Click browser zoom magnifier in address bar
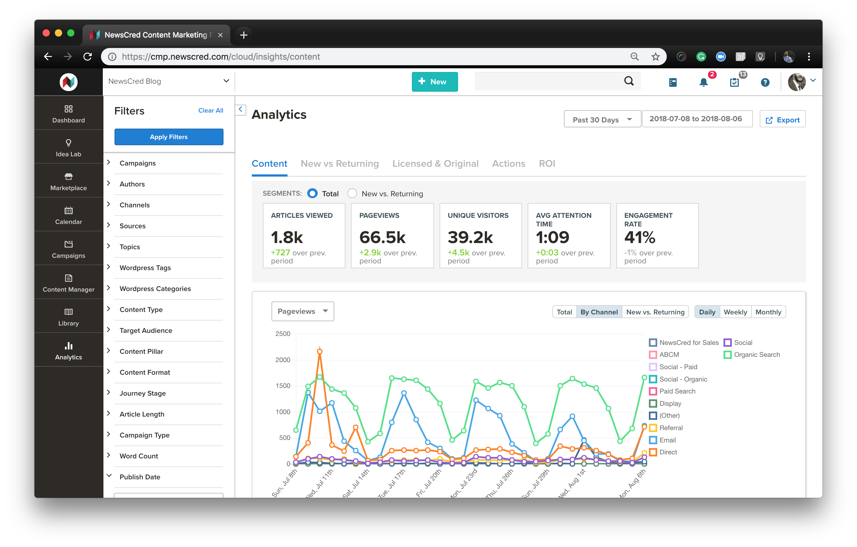Screen dimensions: 857x547 [634, 57]
